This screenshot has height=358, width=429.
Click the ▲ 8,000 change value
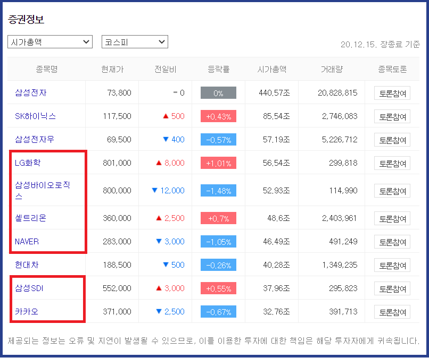(x=170, y=163)
